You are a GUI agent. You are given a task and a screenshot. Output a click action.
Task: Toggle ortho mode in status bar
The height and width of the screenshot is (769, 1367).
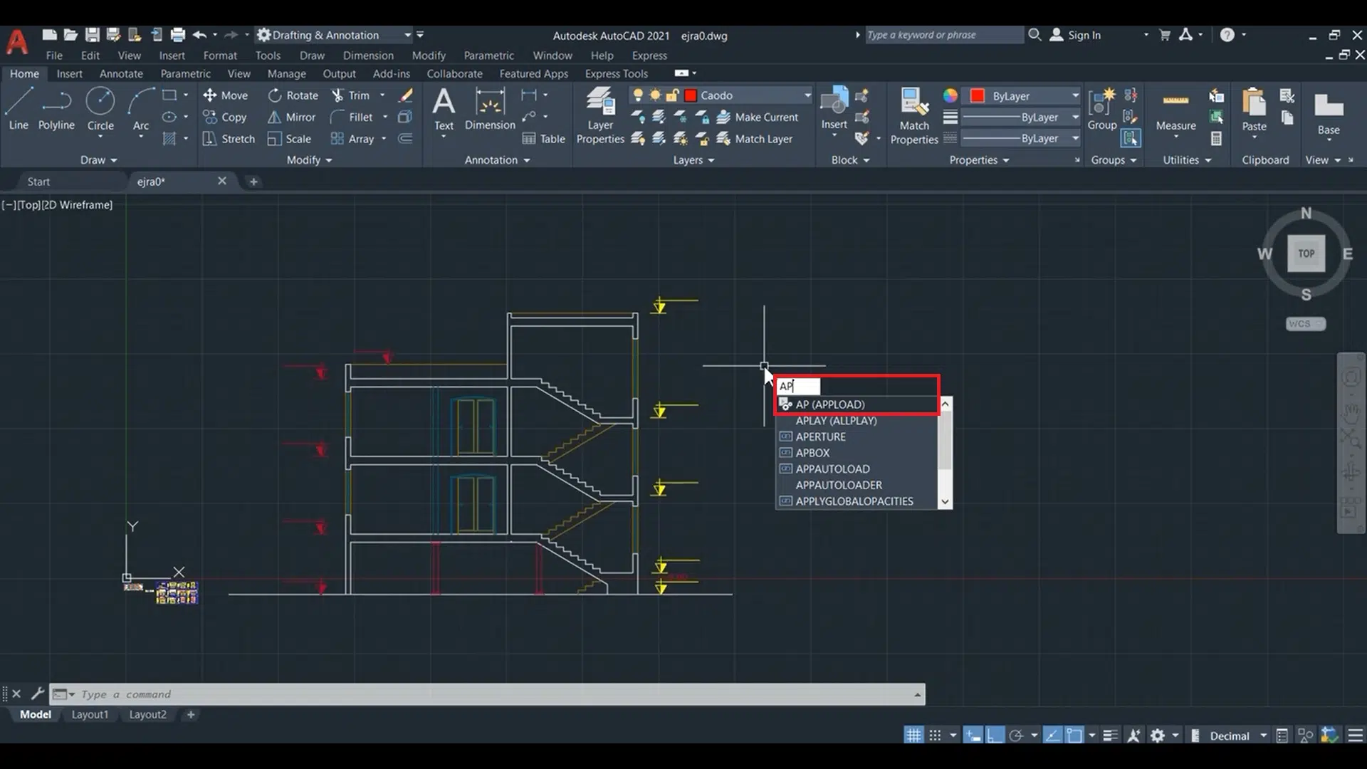point(995,736)
